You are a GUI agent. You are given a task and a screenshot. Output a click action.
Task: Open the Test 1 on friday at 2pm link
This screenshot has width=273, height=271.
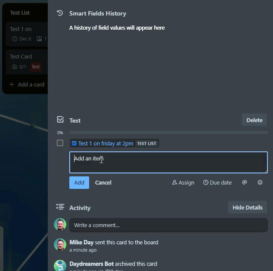(x=105, y=144)
